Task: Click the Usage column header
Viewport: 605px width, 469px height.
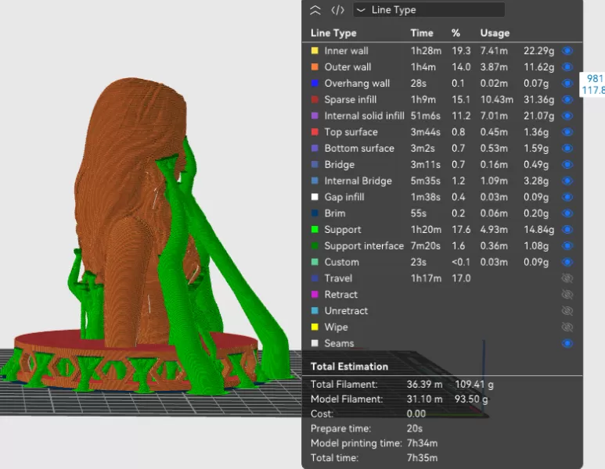Action: (x=495, y=33)
